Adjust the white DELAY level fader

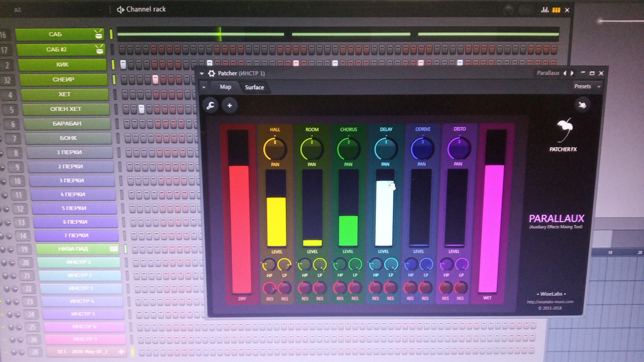coord(385,208)
